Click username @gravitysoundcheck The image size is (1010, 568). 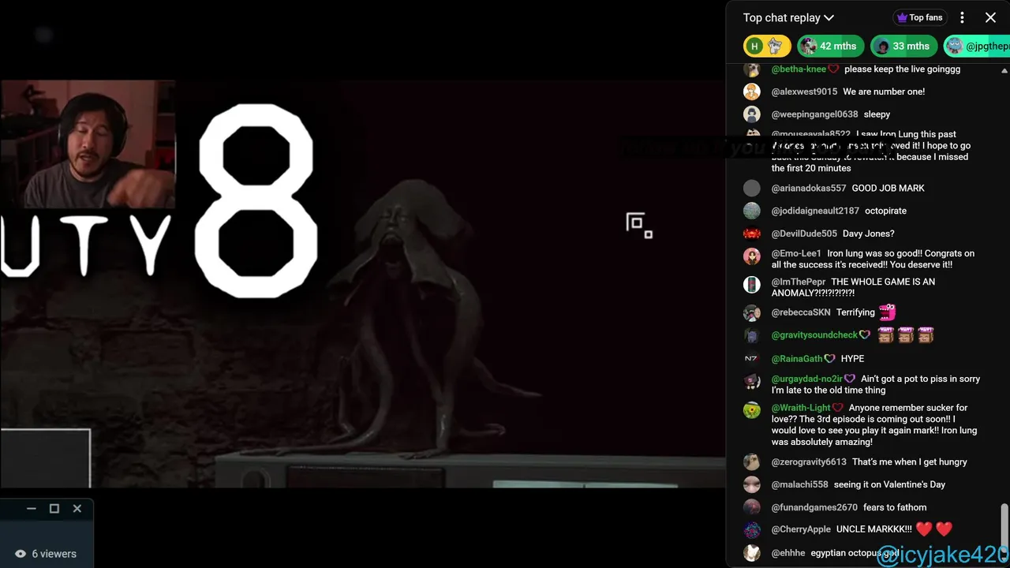[814, 335]
